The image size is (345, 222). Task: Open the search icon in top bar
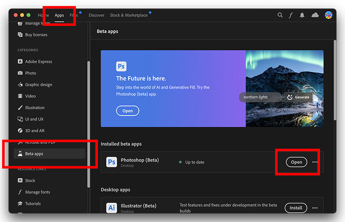[280, 15]
